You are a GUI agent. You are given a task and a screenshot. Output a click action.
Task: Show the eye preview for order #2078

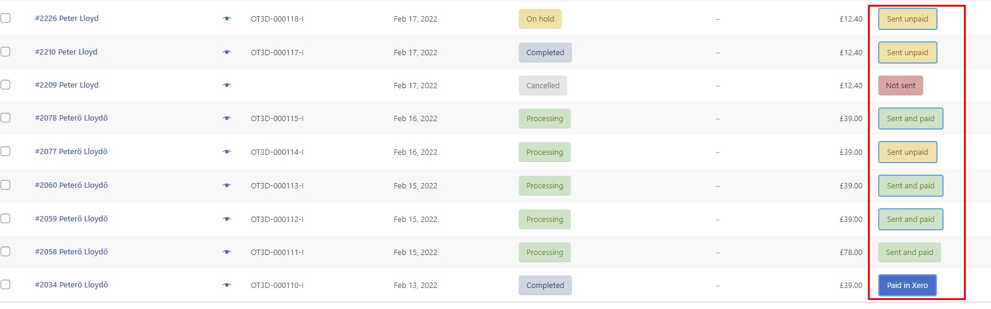226,118
